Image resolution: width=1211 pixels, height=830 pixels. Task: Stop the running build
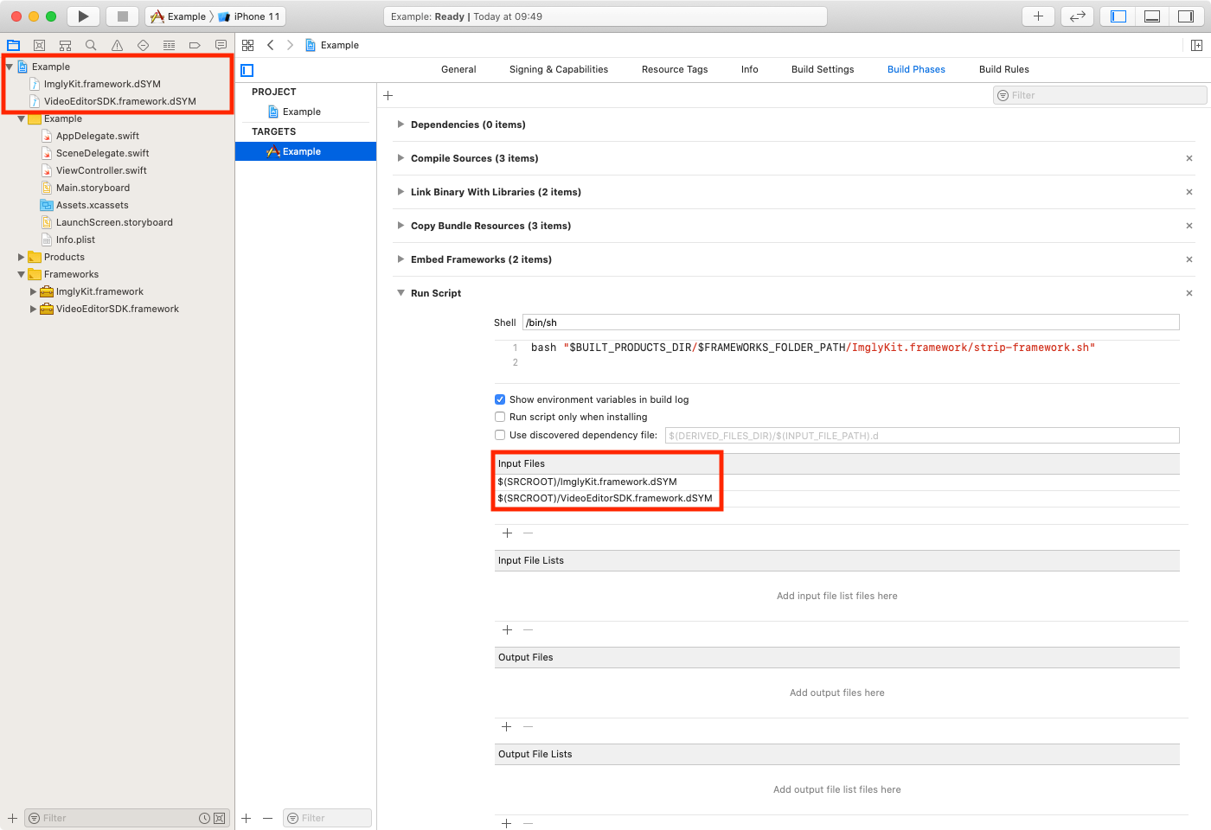coord(123,16)
